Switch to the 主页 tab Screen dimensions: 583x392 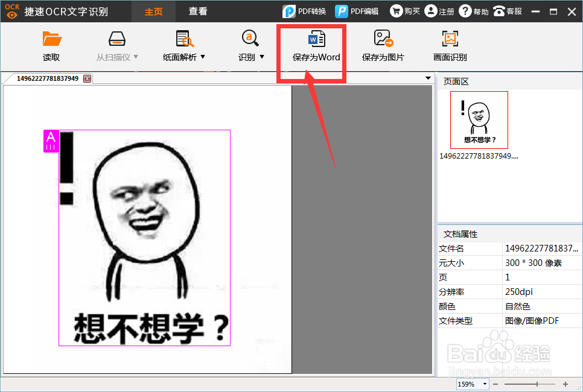click(153, 11)
